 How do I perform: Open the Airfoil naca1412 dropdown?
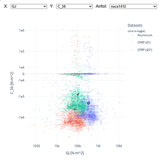[x=133, y=6]
